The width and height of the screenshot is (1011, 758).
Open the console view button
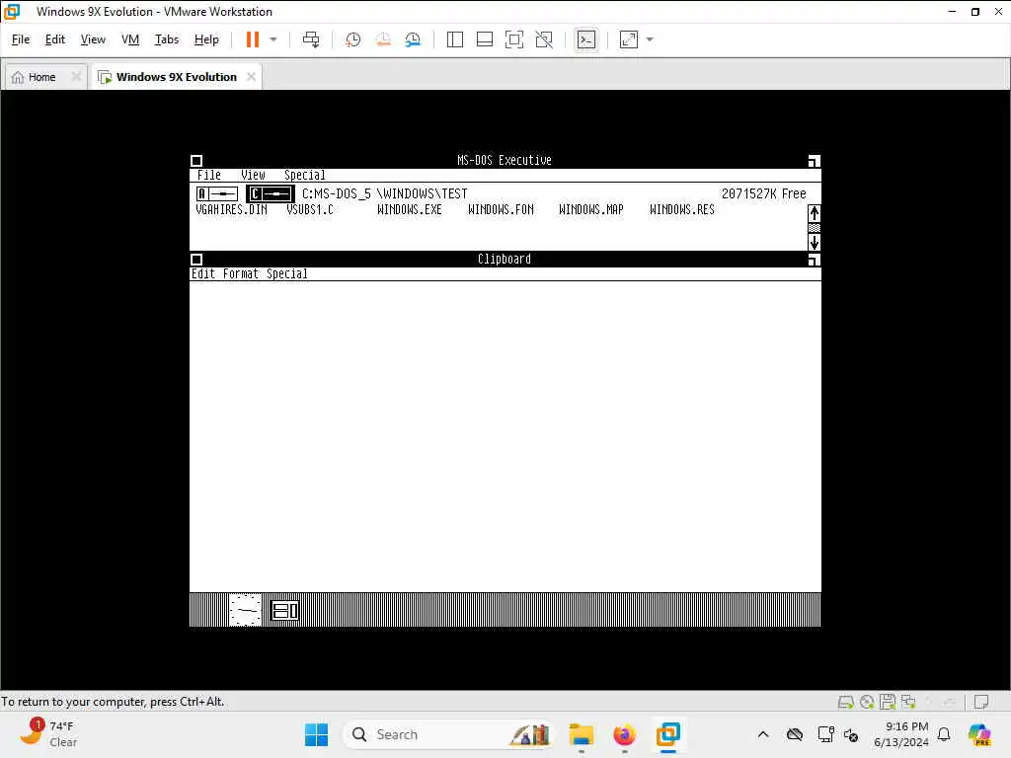tap(586, 39)
